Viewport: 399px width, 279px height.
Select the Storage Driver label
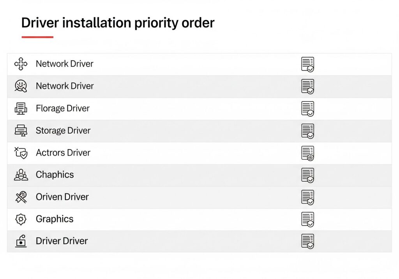point(63,130)
